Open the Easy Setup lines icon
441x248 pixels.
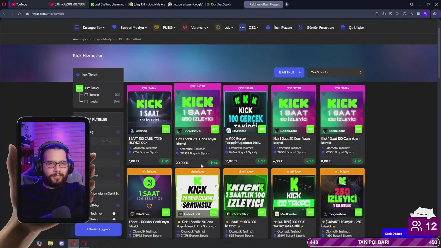pos(418,14)
